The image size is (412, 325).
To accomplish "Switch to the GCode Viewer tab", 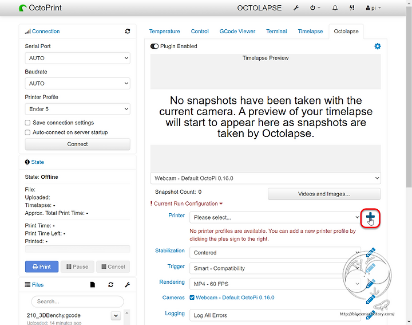I will tap(237, 32).
